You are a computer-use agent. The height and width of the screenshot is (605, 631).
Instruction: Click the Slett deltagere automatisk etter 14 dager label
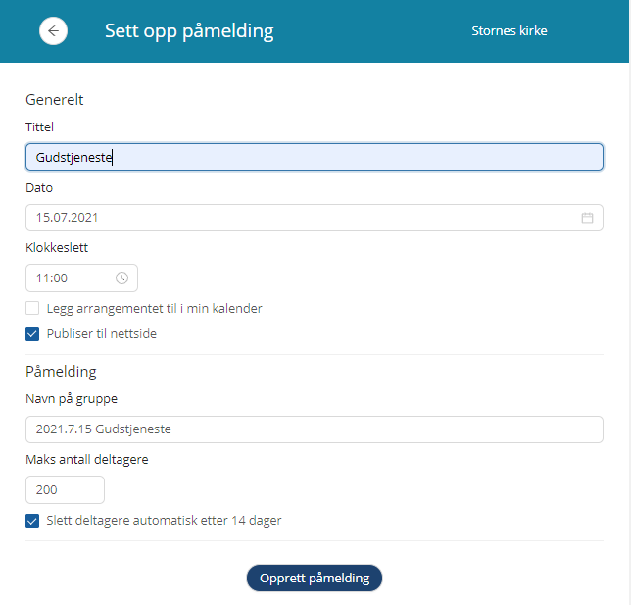tap(164, 521)
